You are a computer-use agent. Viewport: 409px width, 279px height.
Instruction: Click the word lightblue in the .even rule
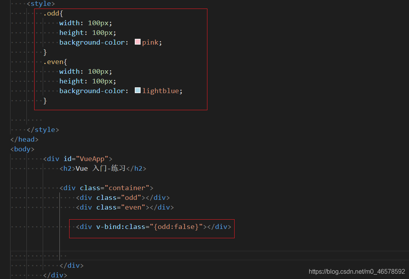point(161,91)
